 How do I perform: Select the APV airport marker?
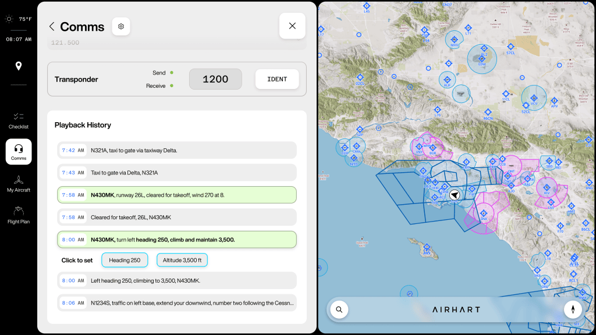(554, 101)
